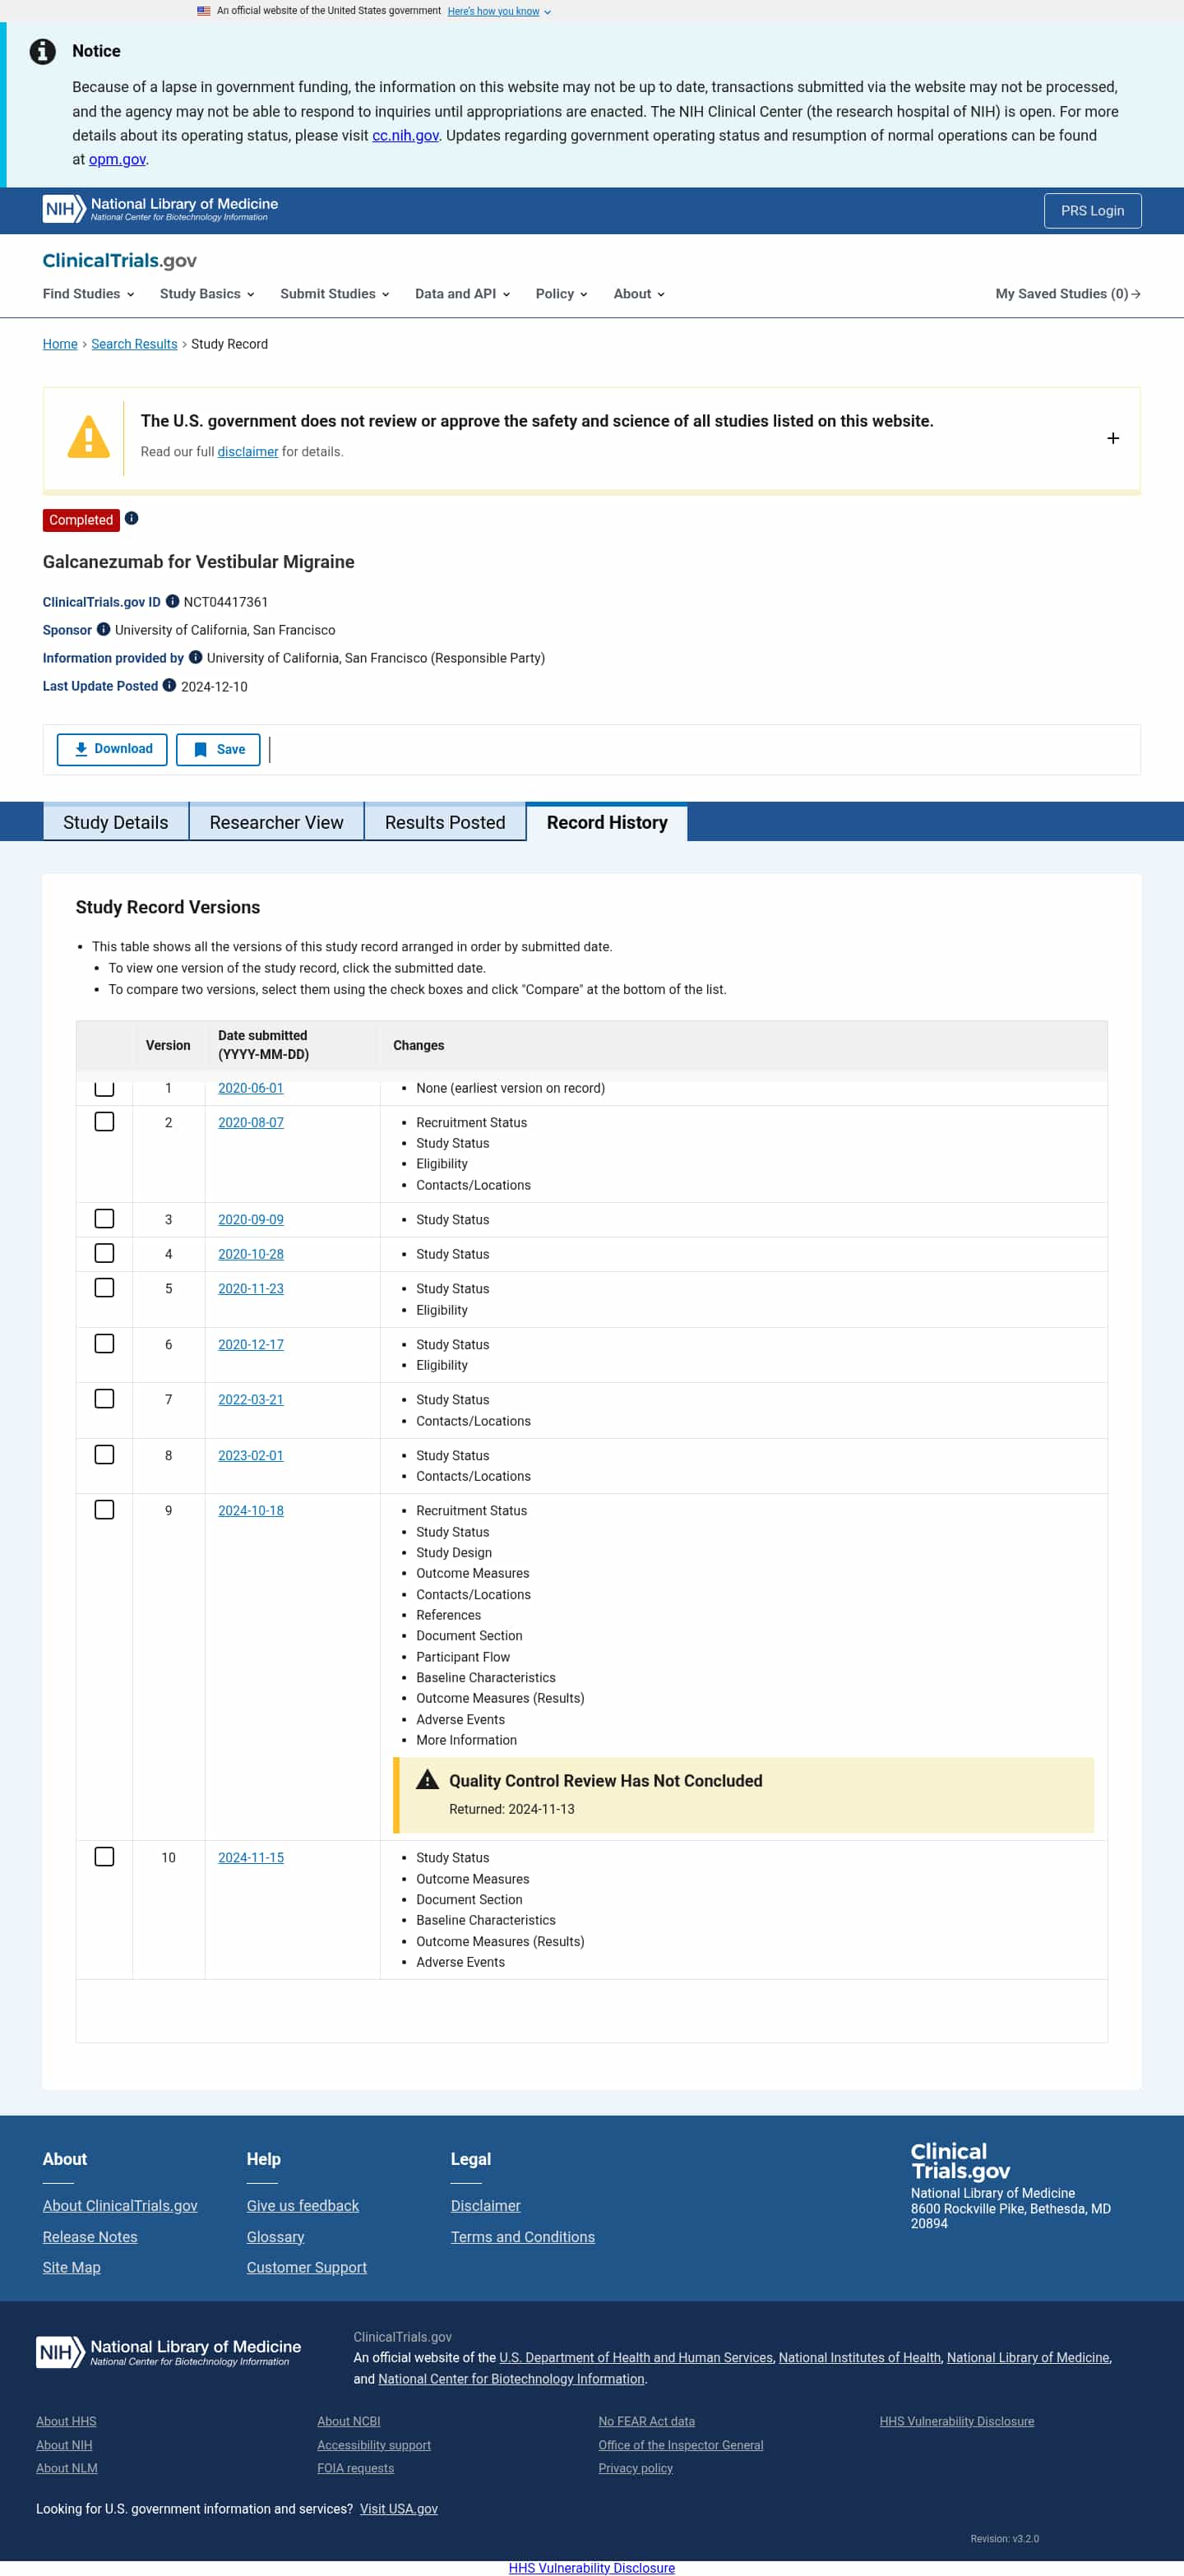
Task: Open version submitted 2023-02-01
Action: pos(251,1455)
